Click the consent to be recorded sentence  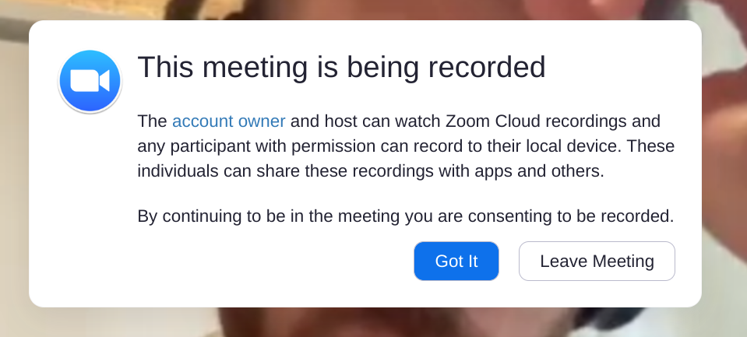pos(405,216)
